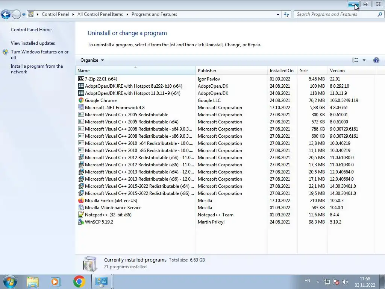Click the 7-Zip 22.01 program icon
385x289 pixels.
(x=81, y=79)
